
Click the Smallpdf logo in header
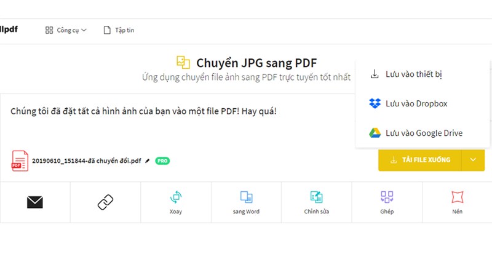click(x=9, y=29)
